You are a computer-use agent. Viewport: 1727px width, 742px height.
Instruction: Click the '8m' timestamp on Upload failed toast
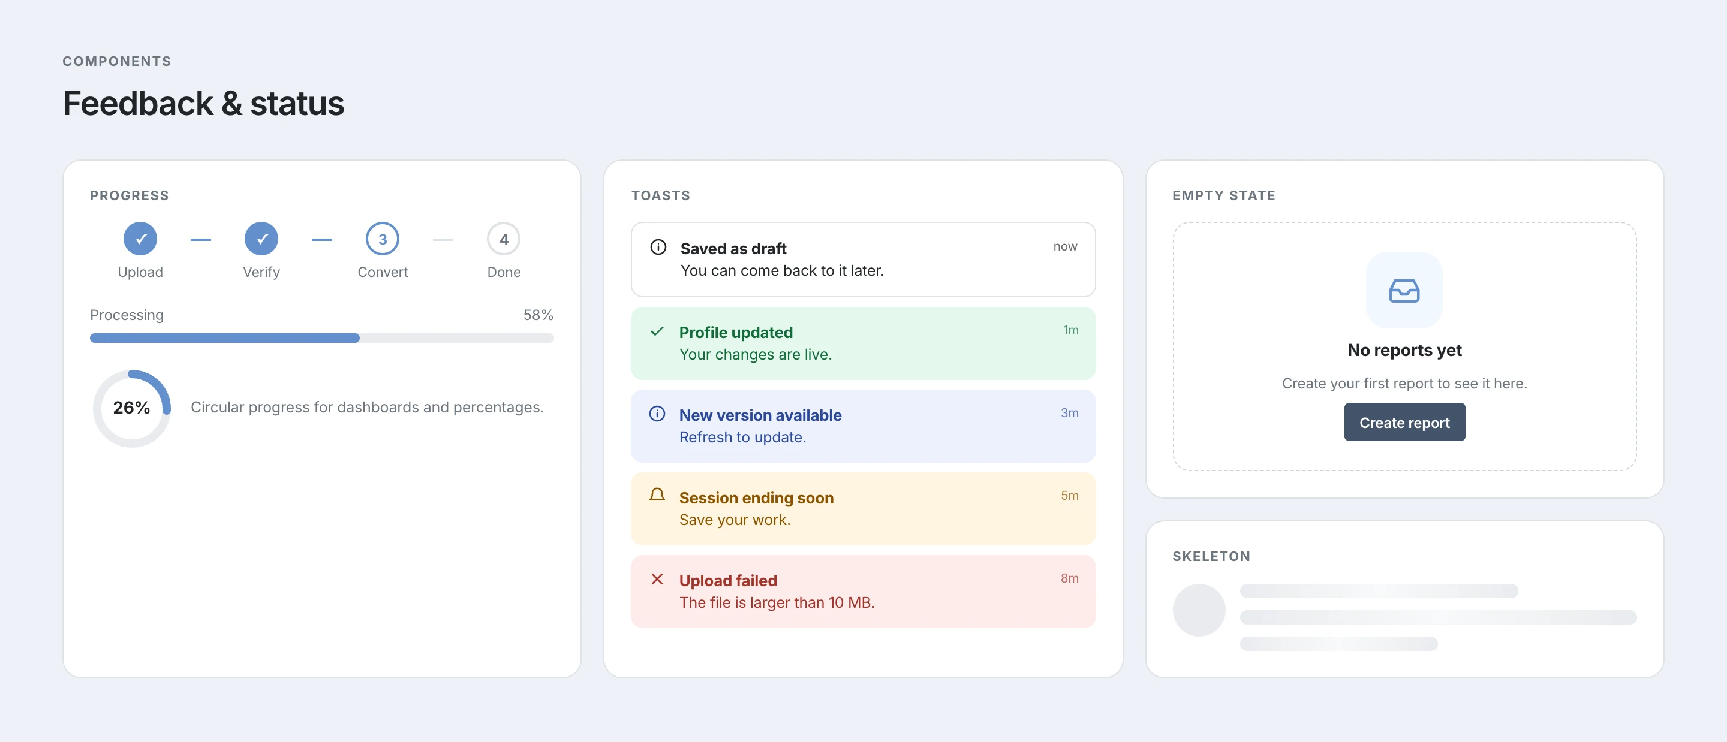coord(1069,578)
